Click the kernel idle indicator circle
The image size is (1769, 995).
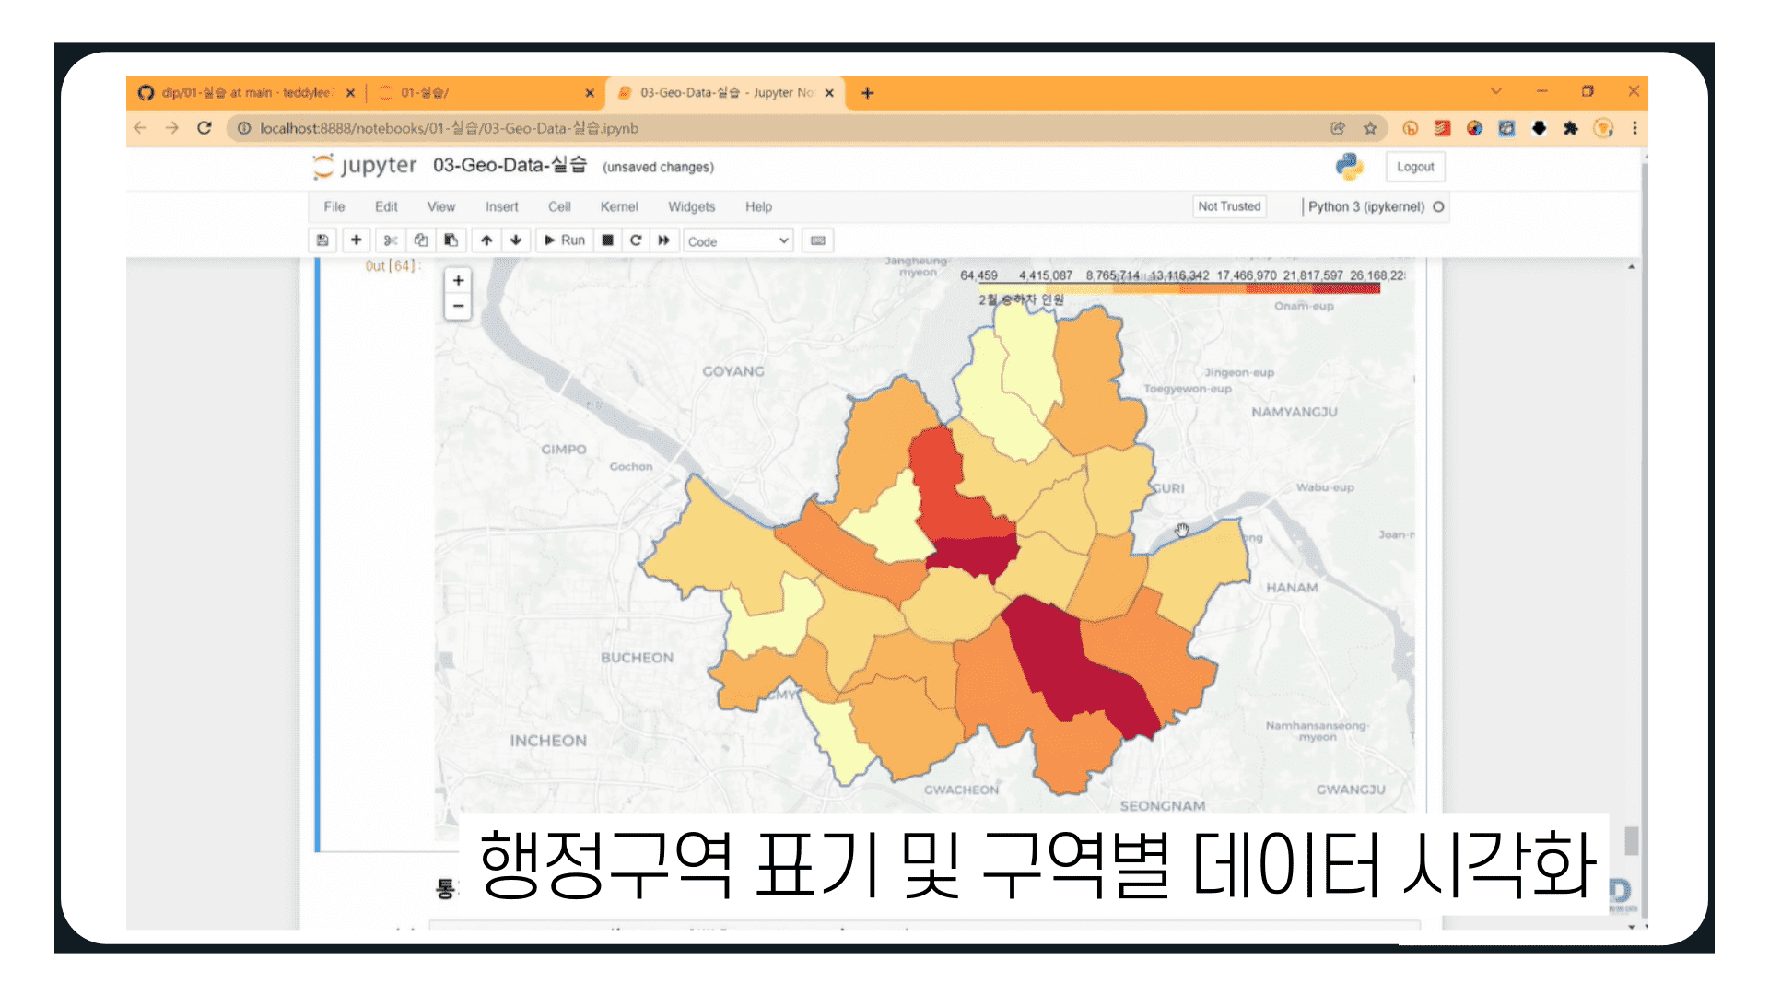pos(1438,206)
